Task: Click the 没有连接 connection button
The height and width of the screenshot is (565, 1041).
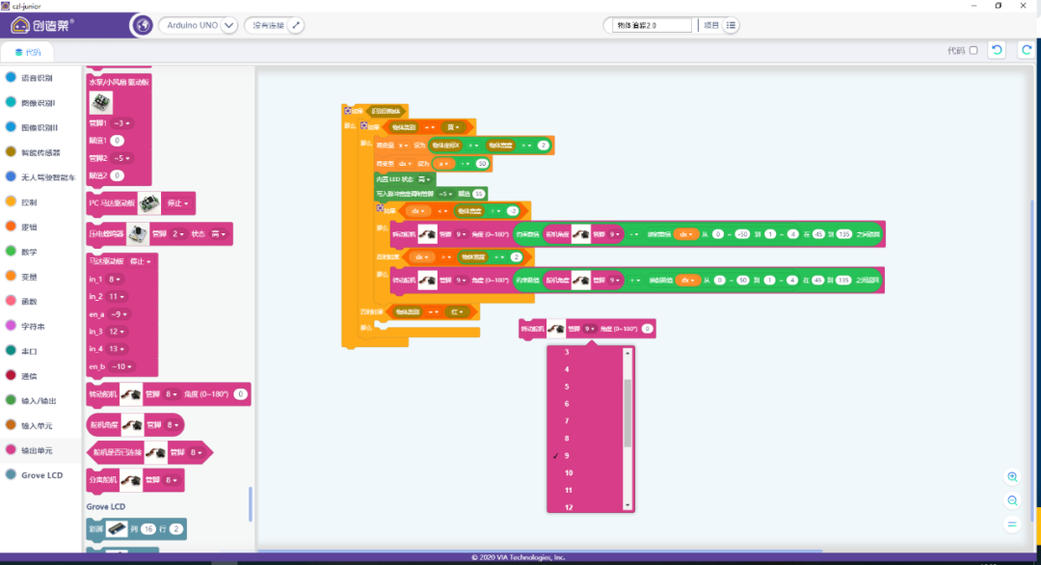Action: (268, 25)
